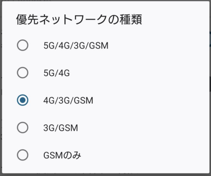This screenshot has height=176, width=211.
Task: Click empty row space right of 4G/3G/GSM
Action: pyautogui.click(x=150, y=100)
